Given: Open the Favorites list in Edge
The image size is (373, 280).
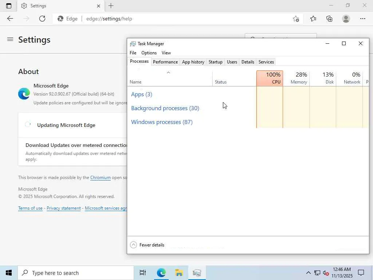Looking at the screenshot, I should (x=313, y=19).
